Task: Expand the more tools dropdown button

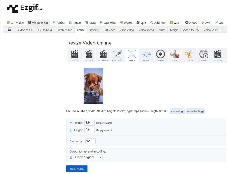Action: (195, 111)
